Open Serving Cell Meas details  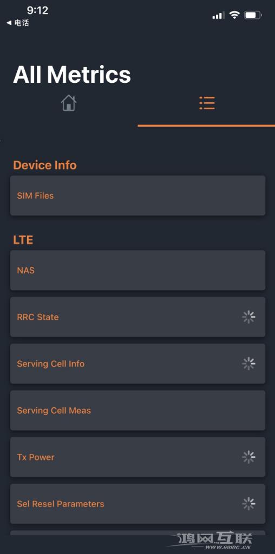137,410
